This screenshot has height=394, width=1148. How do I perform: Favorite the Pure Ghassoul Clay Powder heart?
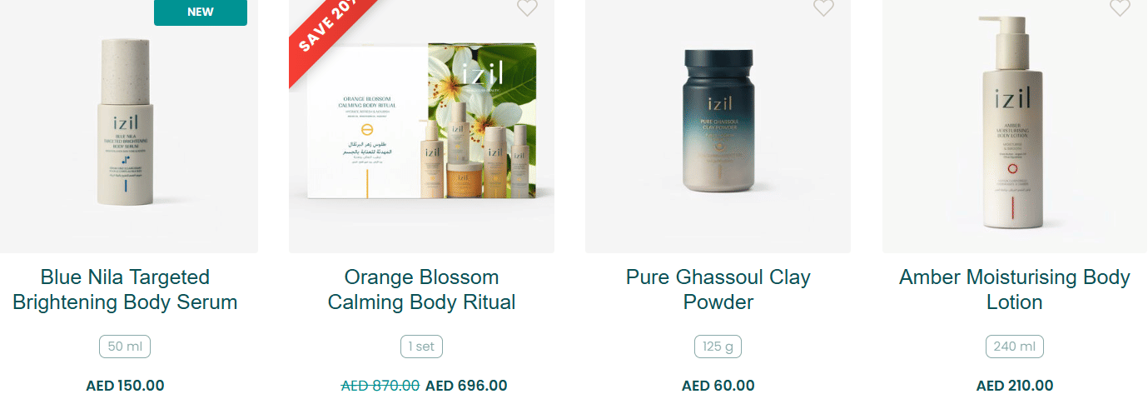[823, 7]
